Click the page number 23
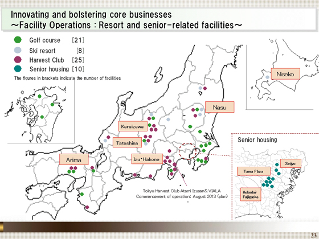This screenshot has height=239, width=319. [313, 235]
